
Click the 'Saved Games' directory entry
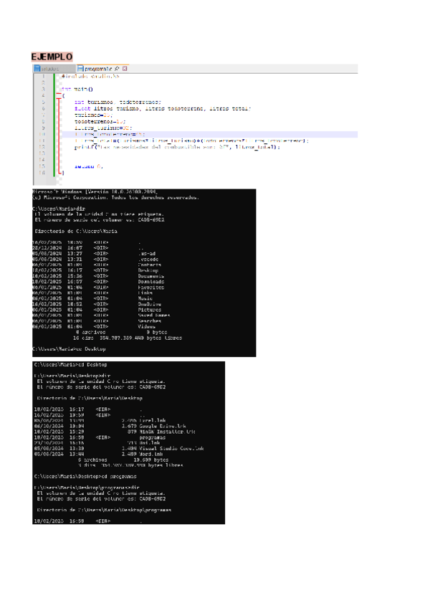tap(154, 315)
